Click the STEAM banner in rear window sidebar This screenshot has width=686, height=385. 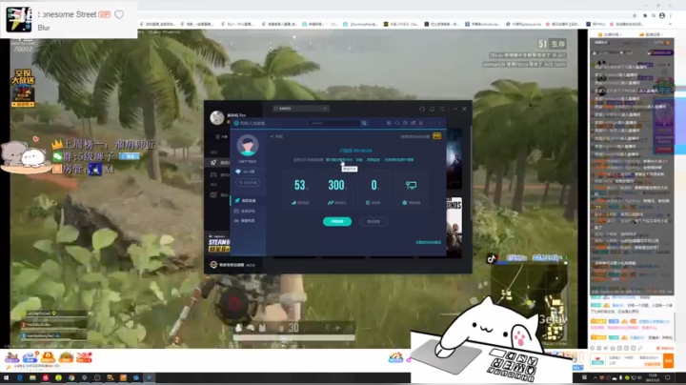point(219,243)
